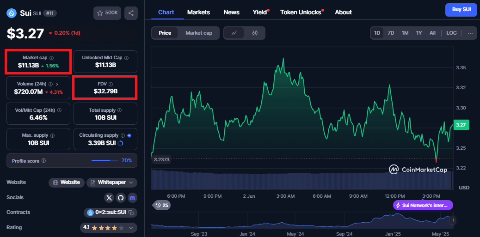Enable LOG scale on the chart
Screen dimensions: 480x237
451,33
